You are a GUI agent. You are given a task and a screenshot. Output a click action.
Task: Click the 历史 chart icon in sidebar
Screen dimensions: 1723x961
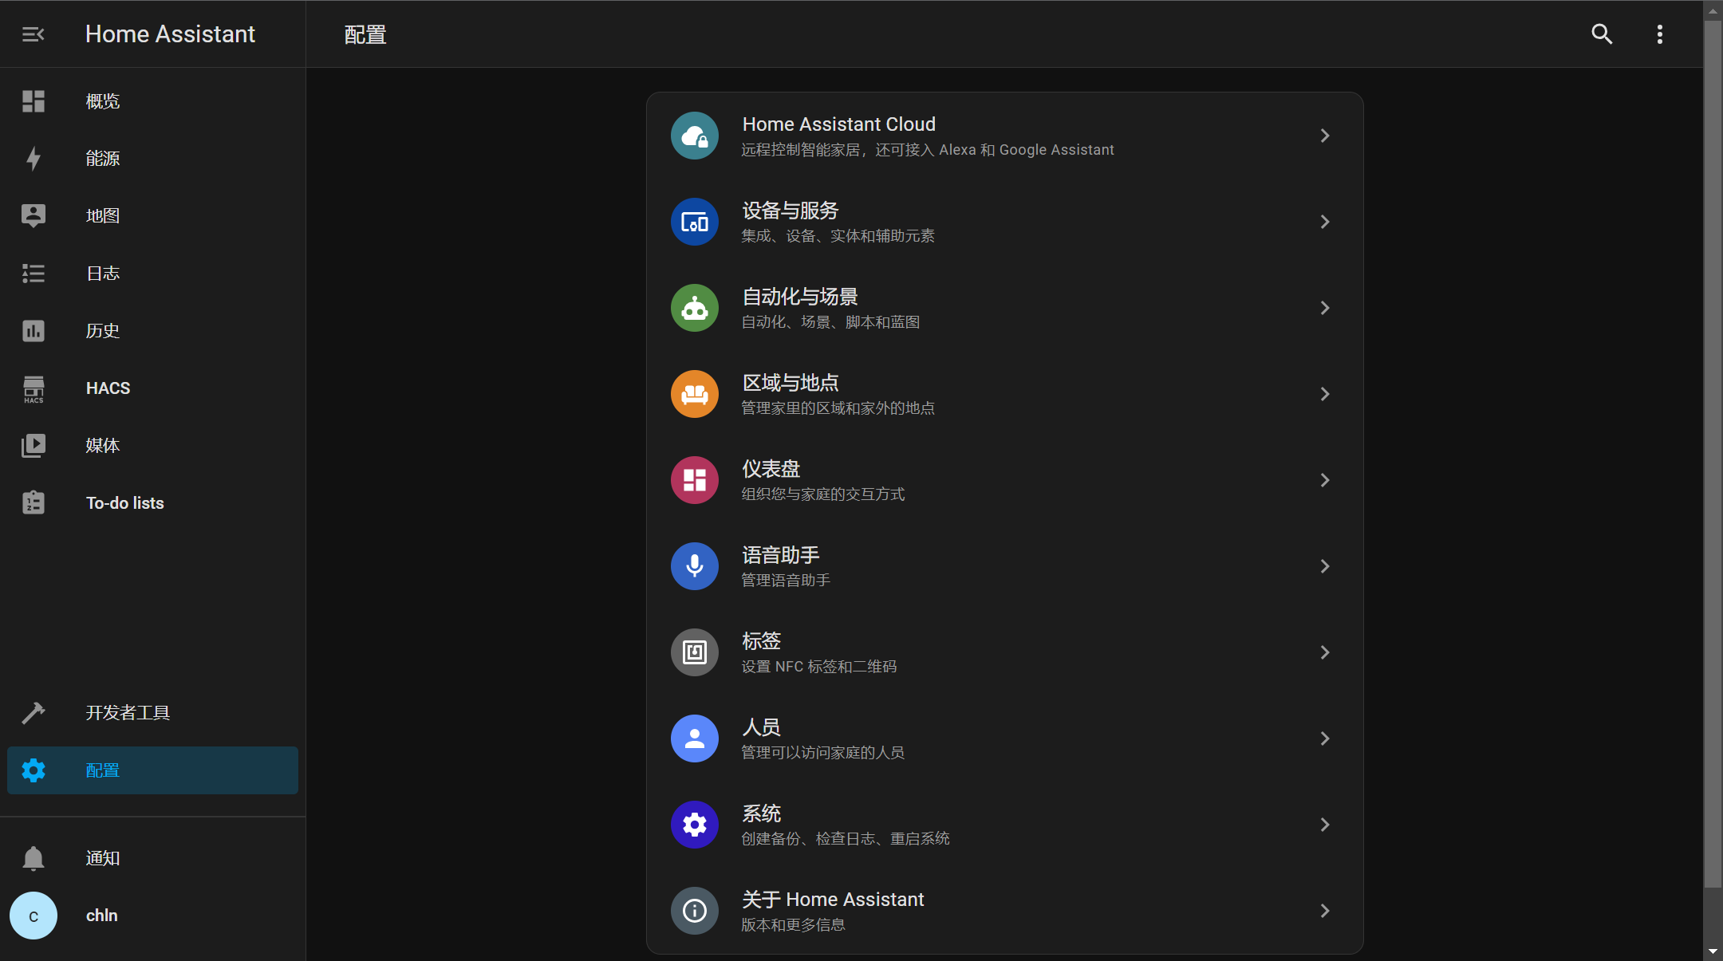coord(34,331)
